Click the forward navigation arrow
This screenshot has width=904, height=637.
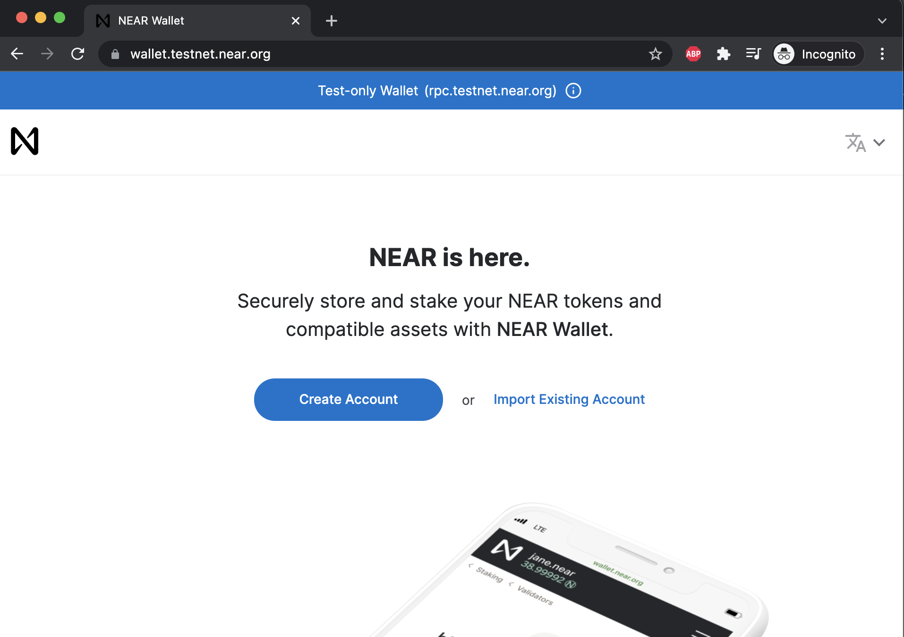[x=47, y=54]
